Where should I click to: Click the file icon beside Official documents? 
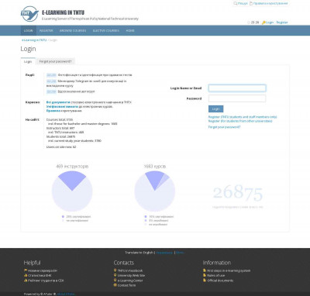coord(205,281)
